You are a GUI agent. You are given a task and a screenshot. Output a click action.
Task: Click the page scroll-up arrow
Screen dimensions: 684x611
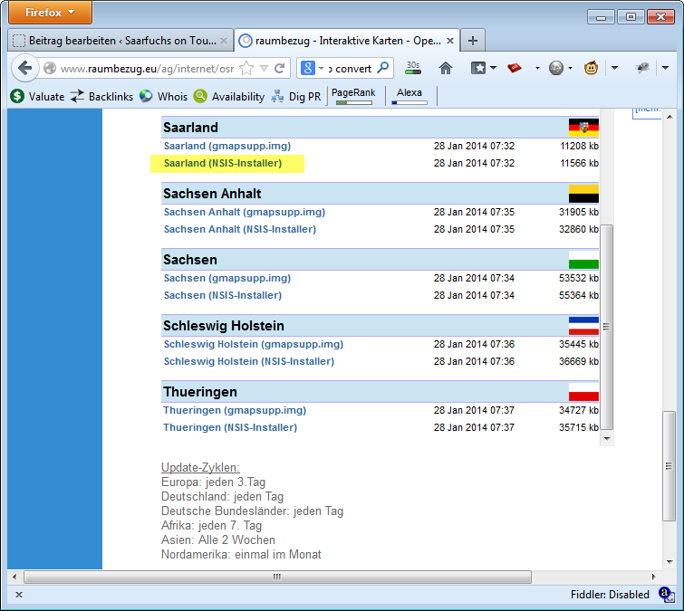[x=670, y=118]
